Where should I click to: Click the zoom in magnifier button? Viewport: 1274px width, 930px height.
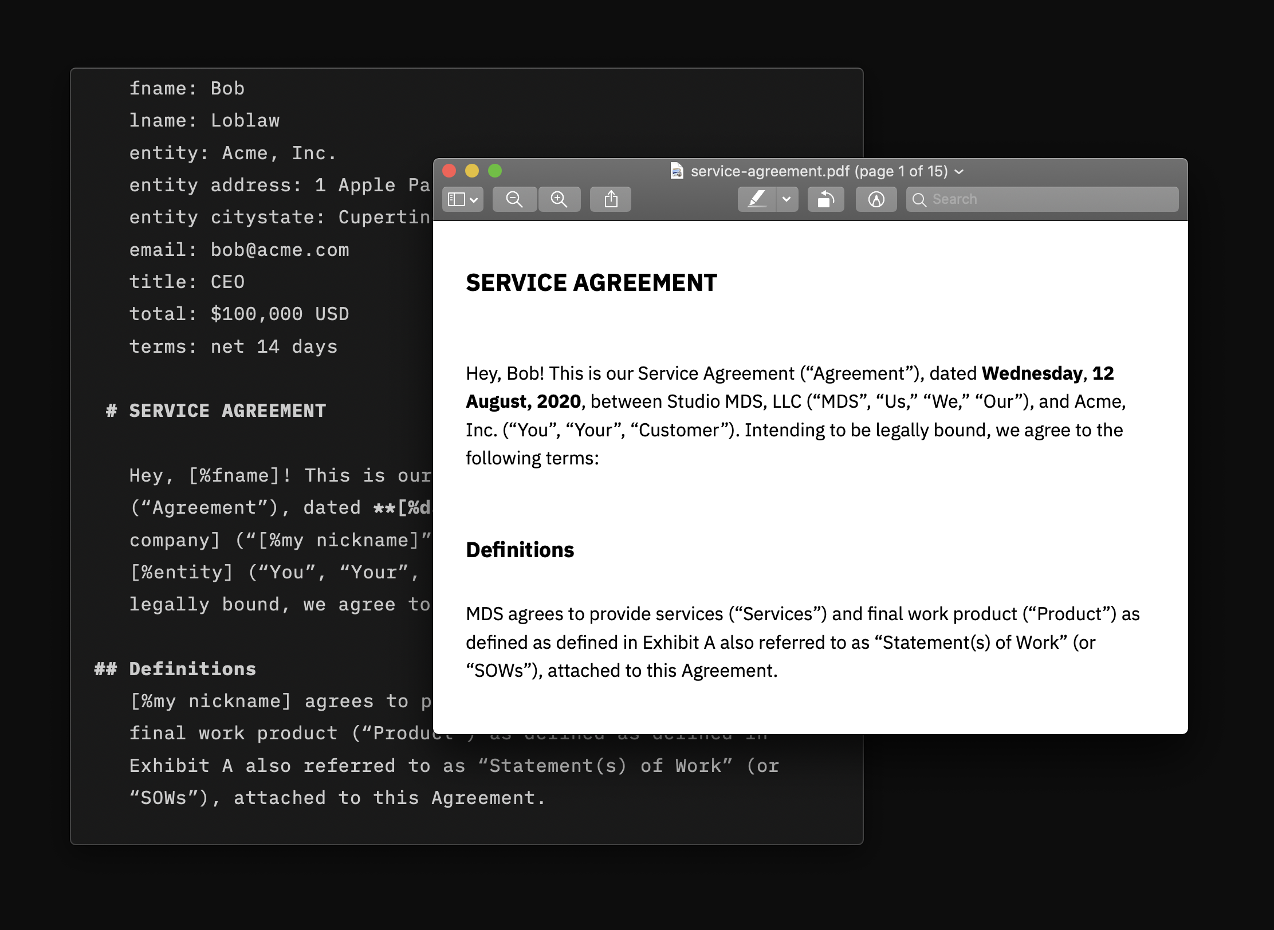(x=559, y=199)
